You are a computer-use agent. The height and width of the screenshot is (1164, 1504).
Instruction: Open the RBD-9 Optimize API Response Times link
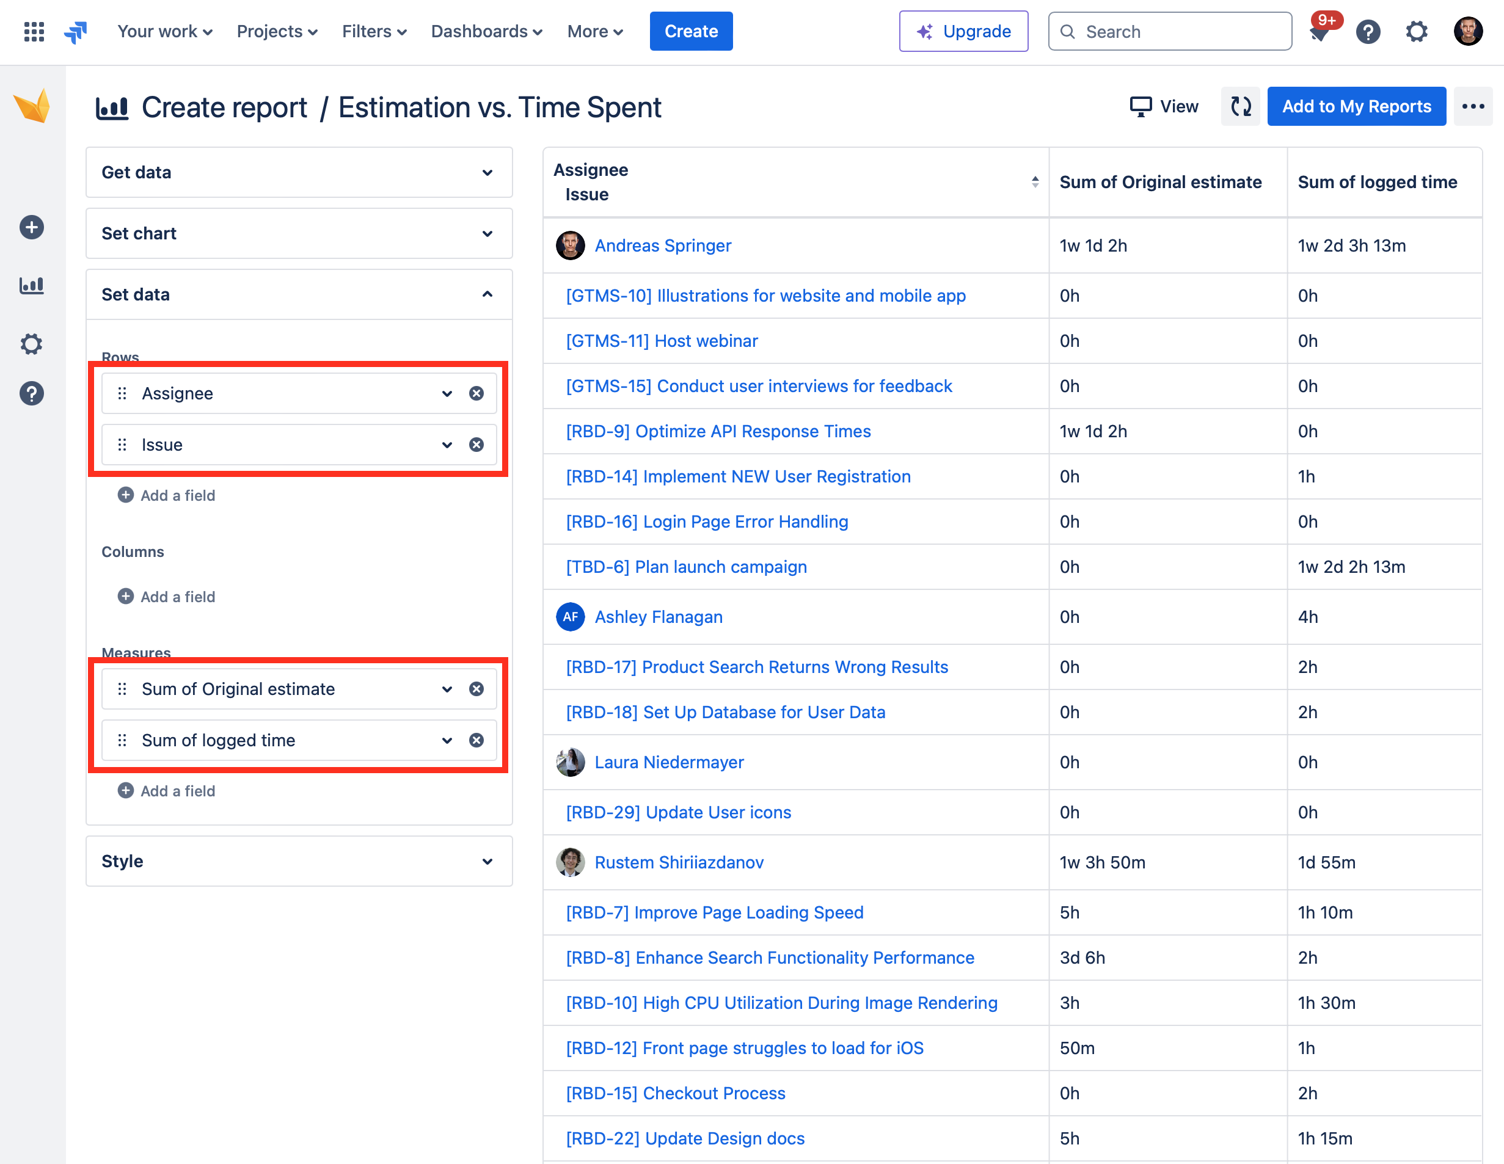click(718, 431)
